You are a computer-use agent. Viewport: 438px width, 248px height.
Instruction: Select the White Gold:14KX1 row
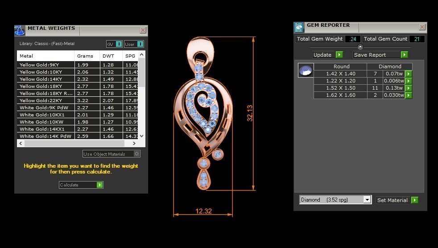point(77,129)
